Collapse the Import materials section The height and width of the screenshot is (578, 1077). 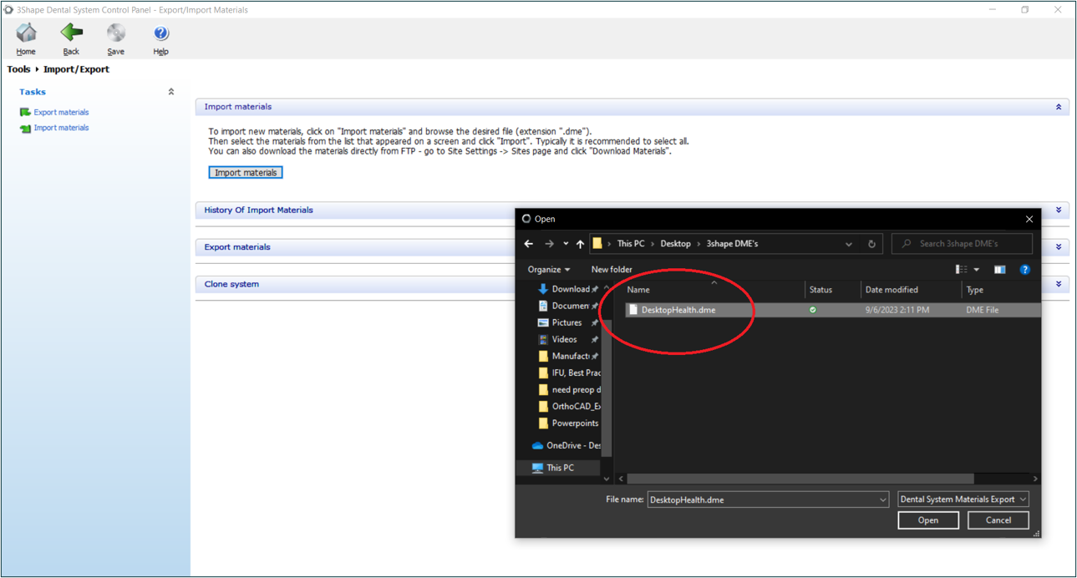(x=1059, y=107)
